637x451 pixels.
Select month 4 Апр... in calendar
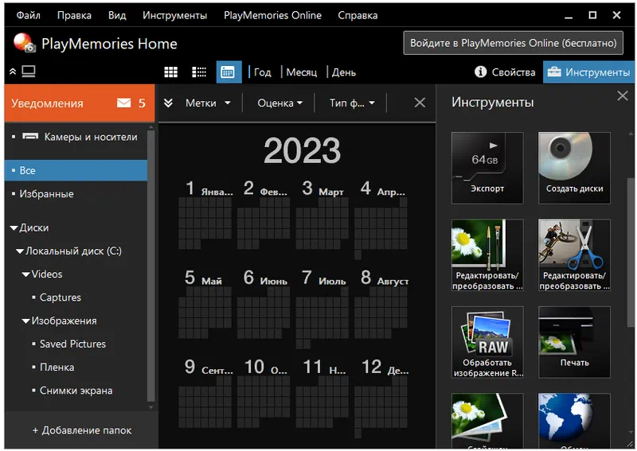pos(381,220)
